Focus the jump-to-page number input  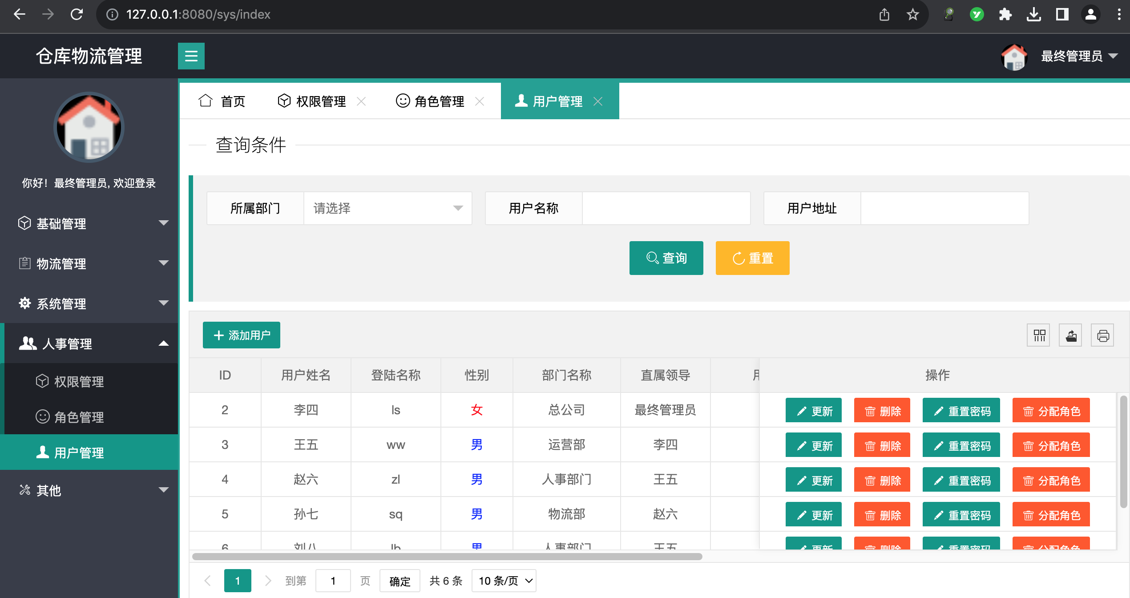tap(333, 581)
